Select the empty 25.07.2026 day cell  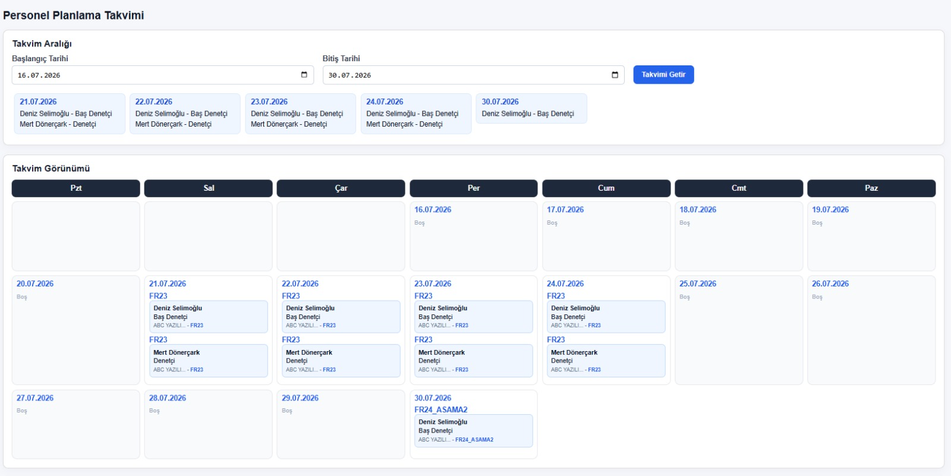click(x=739, y=330)
